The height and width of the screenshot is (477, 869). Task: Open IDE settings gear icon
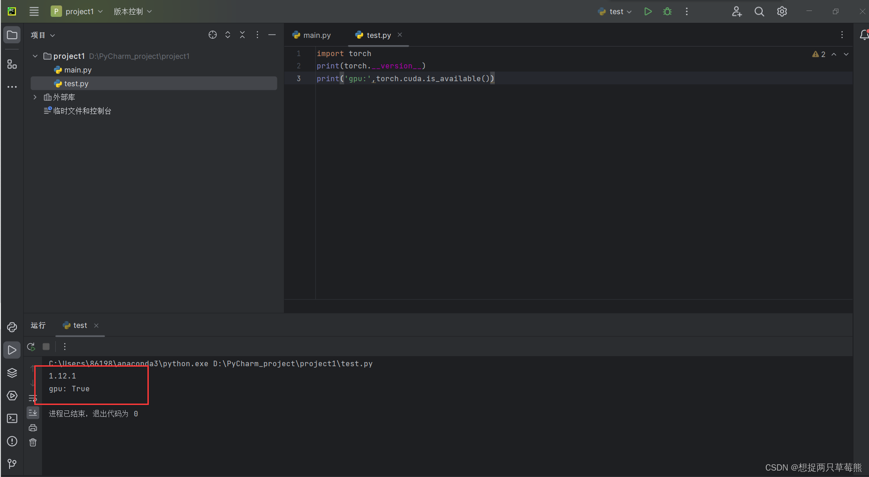pyautogui.click(x=781, y=11)
